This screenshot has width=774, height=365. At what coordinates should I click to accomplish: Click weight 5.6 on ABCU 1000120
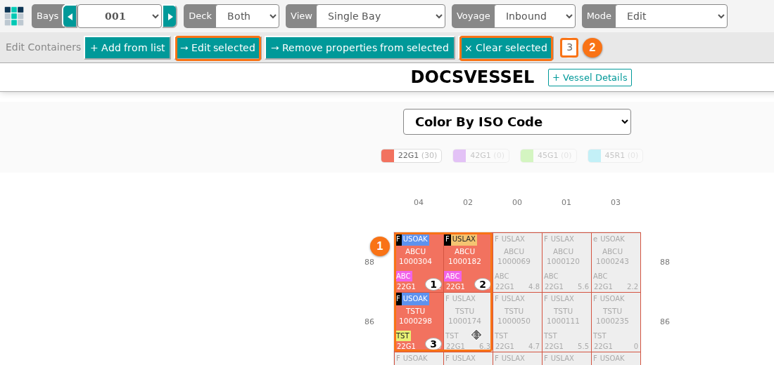[x=583, y=286]
